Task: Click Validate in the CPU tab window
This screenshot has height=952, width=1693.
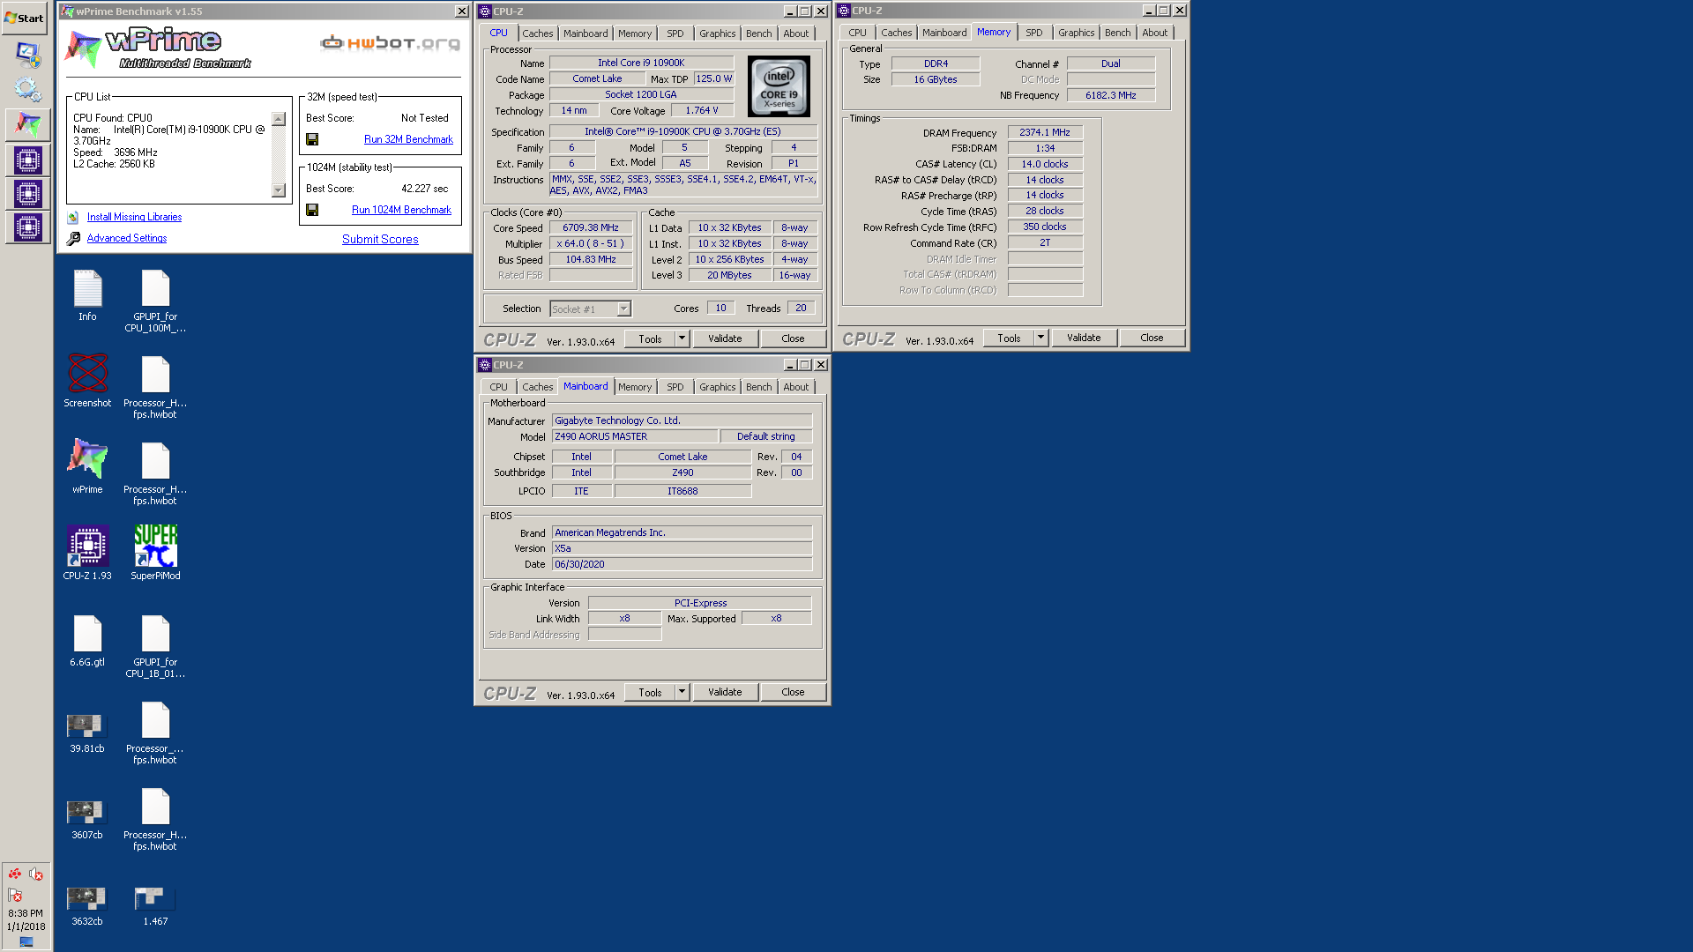Action: [725, 338]
